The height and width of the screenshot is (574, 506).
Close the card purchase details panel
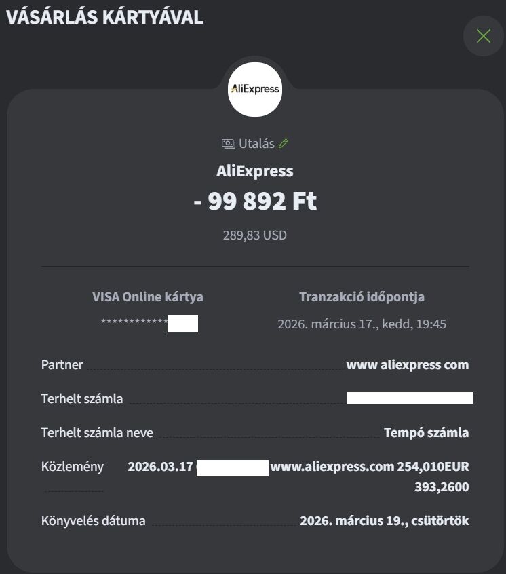[483, 36]
